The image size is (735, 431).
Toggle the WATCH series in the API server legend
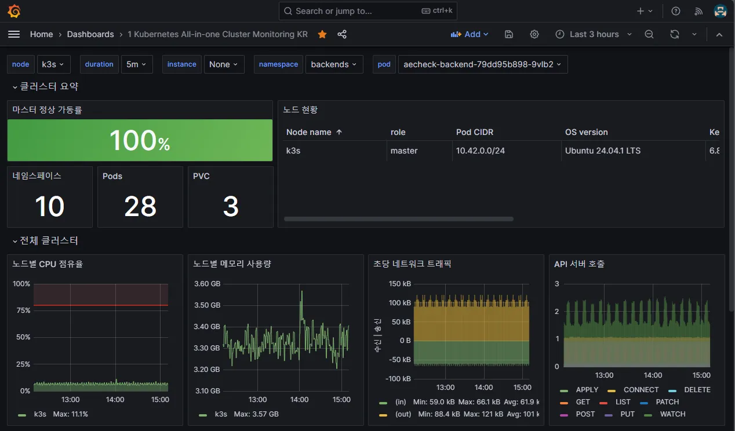click(672, 414)
